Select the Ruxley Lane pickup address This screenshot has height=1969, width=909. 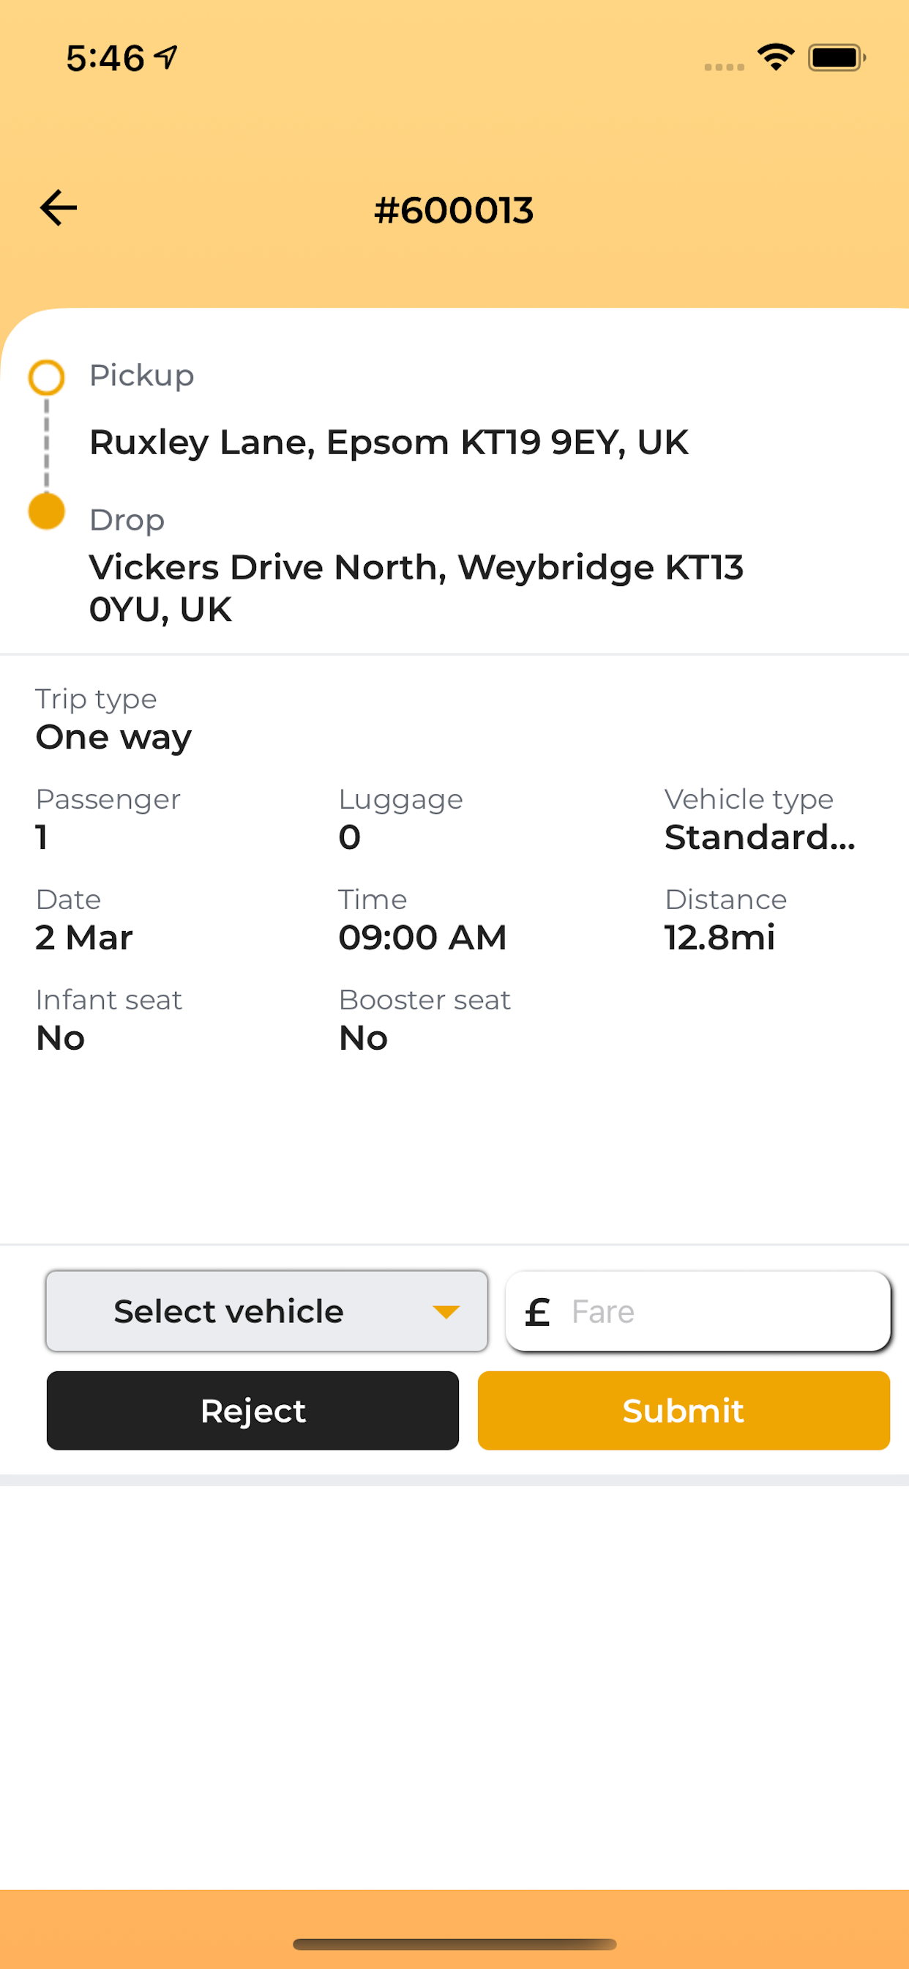pyautogui.click(x=389, y=442)
